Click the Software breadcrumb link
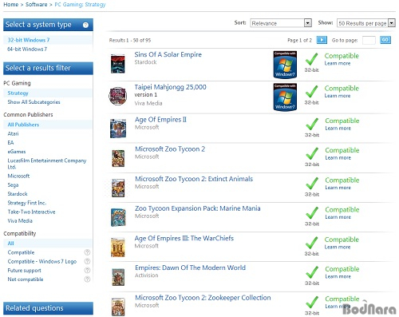 [x=36, y=5]
